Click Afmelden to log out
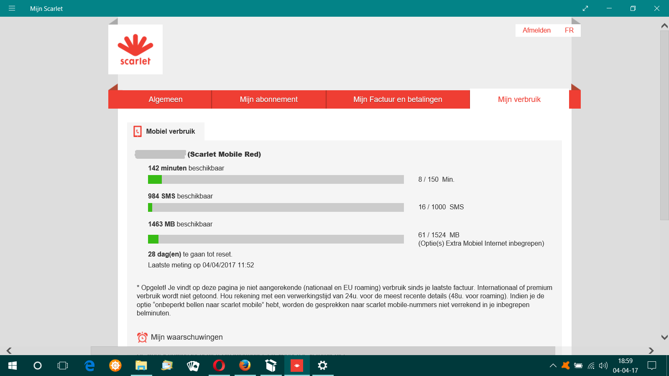The width and height of the screenshot is (669, 376). 536,30
